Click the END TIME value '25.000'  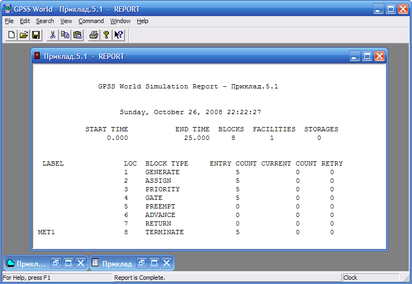[196, 138]
